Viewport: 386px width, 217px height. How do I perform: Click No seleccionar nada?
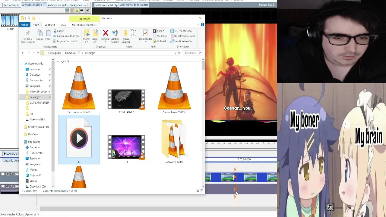tap(183, 36)
